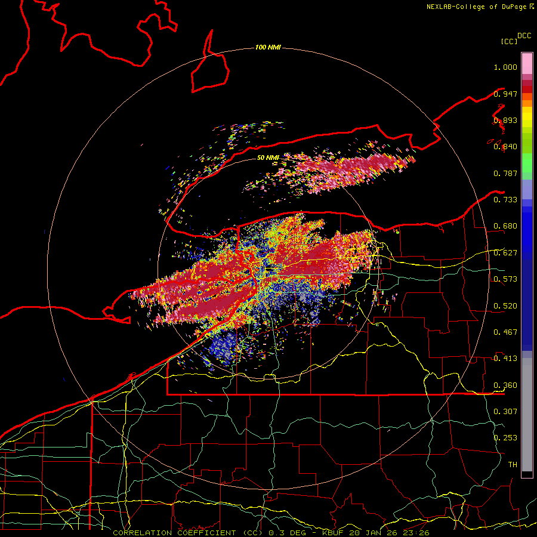Select the 0.840 scale value
The image size is (537, 537).
tap(505, 147)
